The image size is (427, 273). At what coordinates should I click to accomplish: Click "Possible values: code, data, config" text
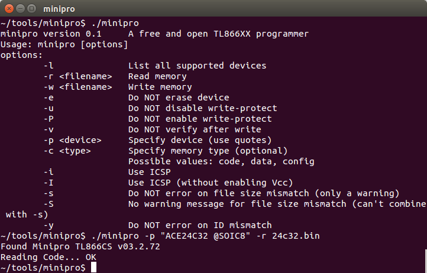click(x=221, y=161)
